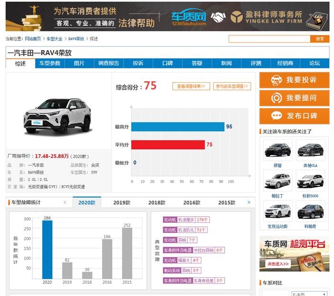The height and width of the screenshot is (296, 334).
Task: Select the 2018款 fault statistics tab
Action: [157, 203]
